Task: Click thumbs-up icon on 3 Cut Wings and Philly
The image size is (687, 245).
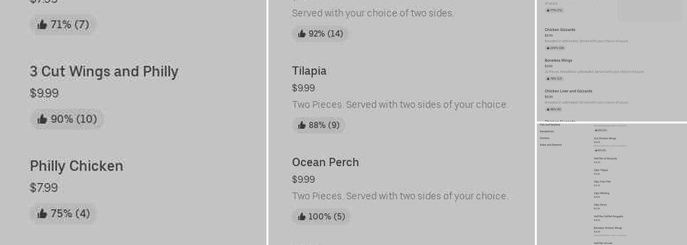Action: tap(42, 119)
